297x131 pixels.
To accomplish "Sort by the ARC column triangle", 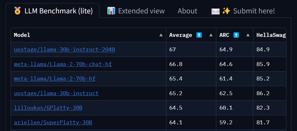I will click(x=248, y=35).
